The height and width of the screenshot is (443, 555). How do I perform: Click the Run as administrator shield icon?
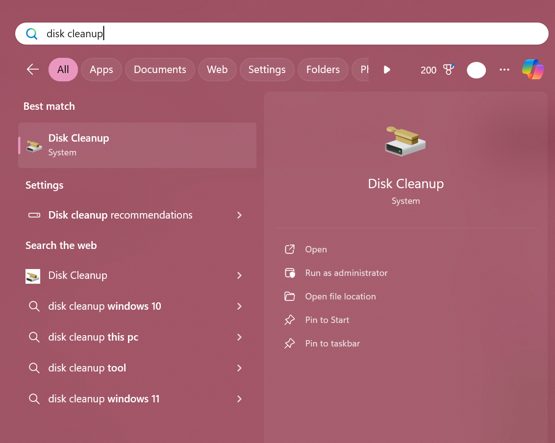(290, 273)
